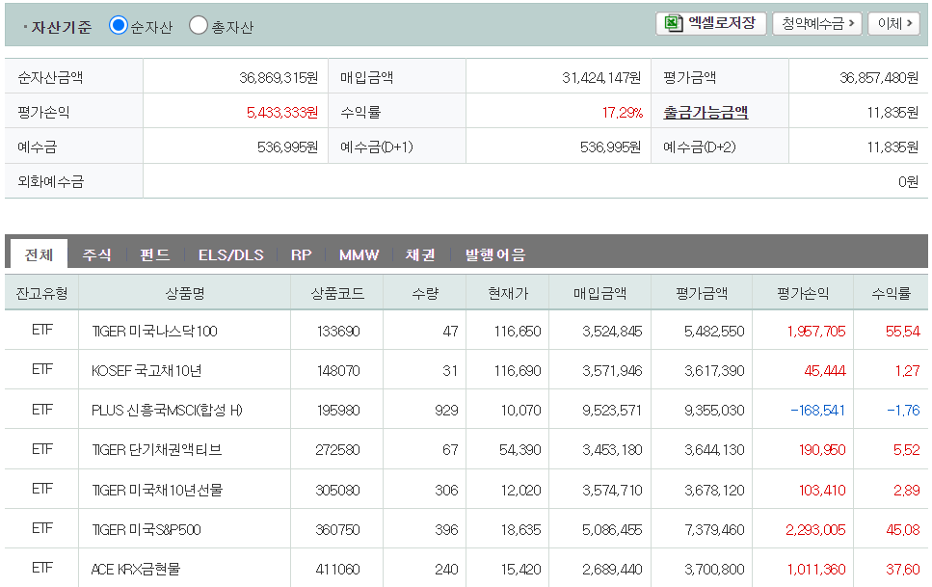Select the ACE KRX금현물 row name
Screen dimensions: 932x587
(x=136, y=569)
